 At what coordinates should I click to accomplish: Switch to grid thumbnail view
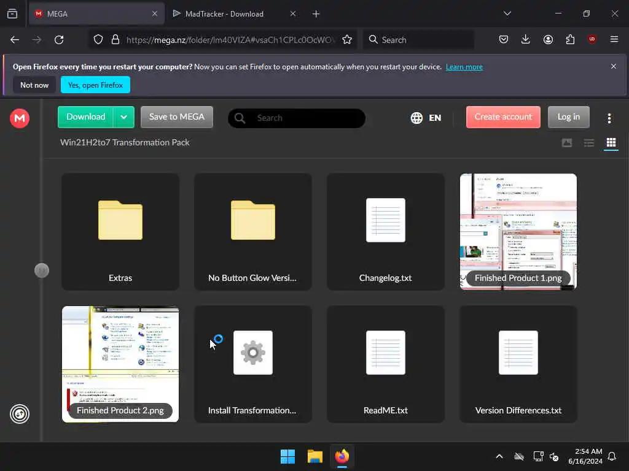pyautogui.click(x=611, y=143)
